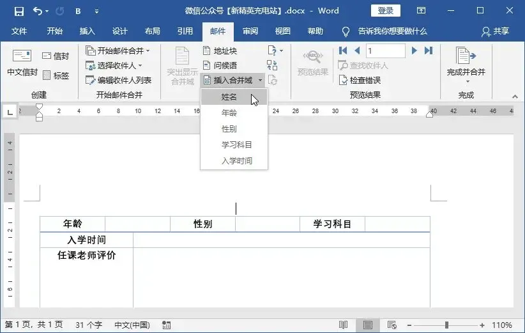Click the 共享 share button
Screen dimensions: 525x333
click(x=496, y=31)
